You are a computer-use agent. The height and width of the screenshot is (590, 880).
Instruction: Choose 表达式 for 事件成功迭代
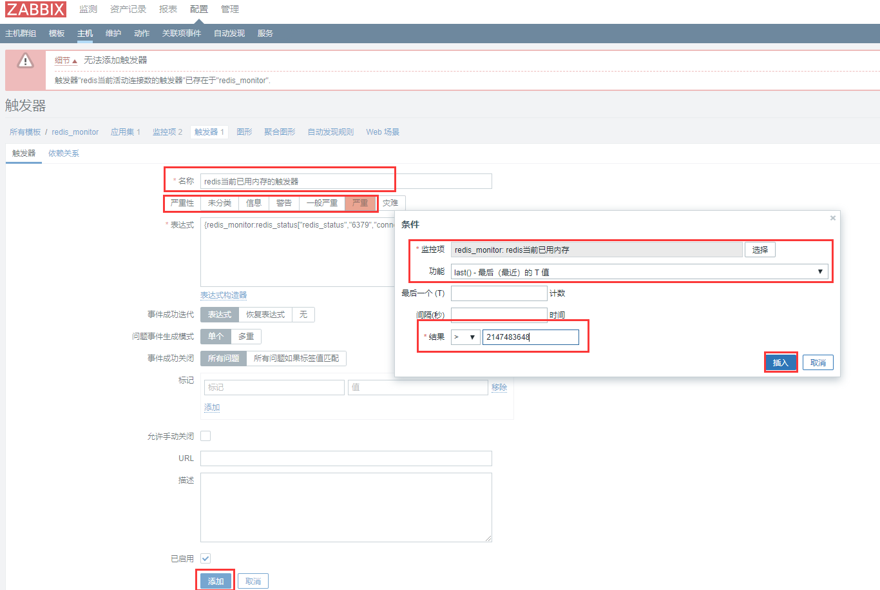click(x=220, y=315)
